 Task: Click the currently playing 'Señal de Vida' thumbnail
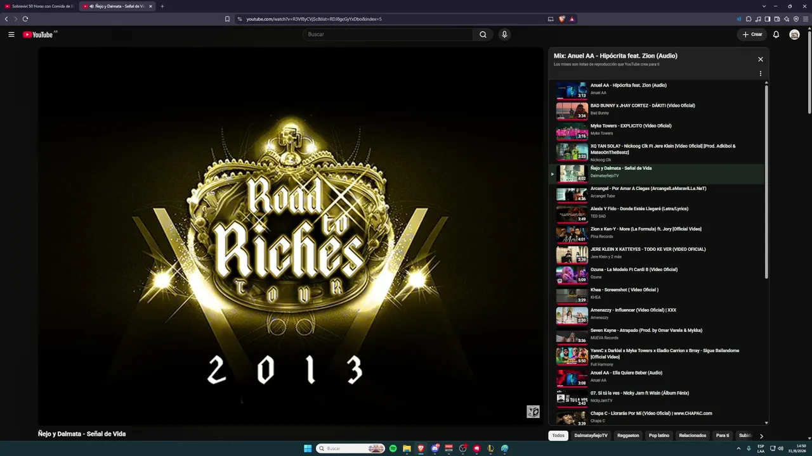point(572,173)
